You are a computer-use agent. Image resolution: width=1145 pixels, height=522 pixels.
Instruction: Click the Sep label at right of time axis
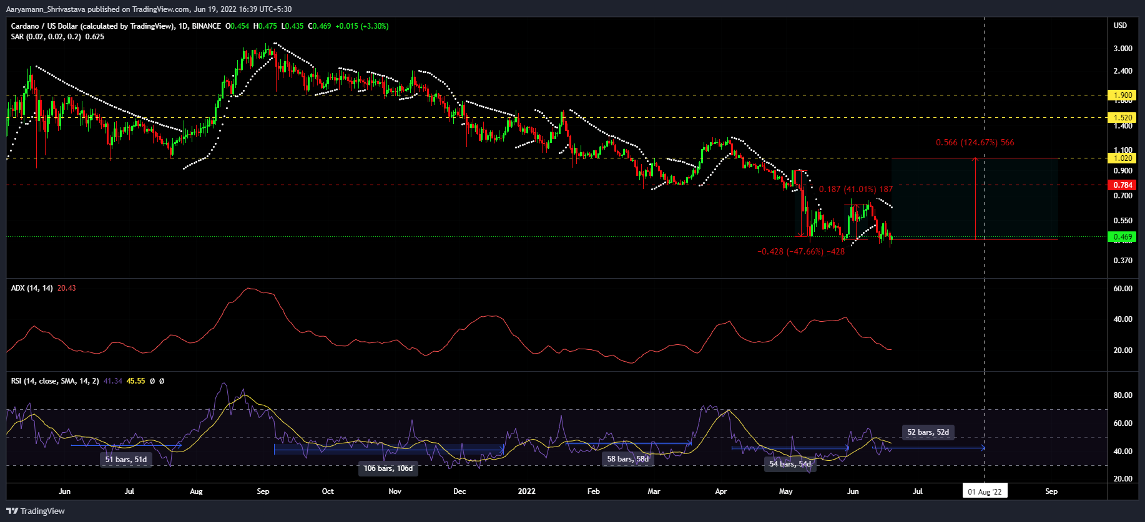click(1051, 491)
